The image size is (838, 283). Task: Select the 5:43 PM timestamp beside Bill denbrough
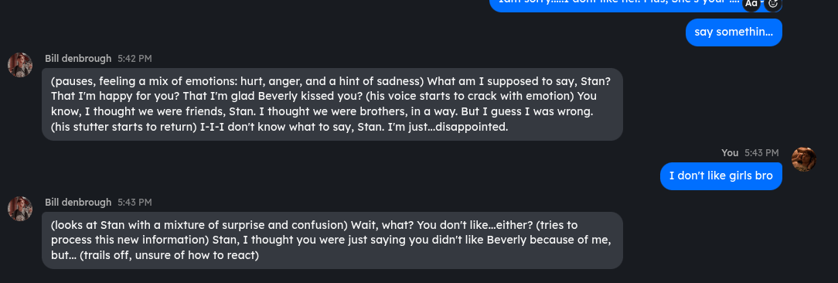point(135,203)
